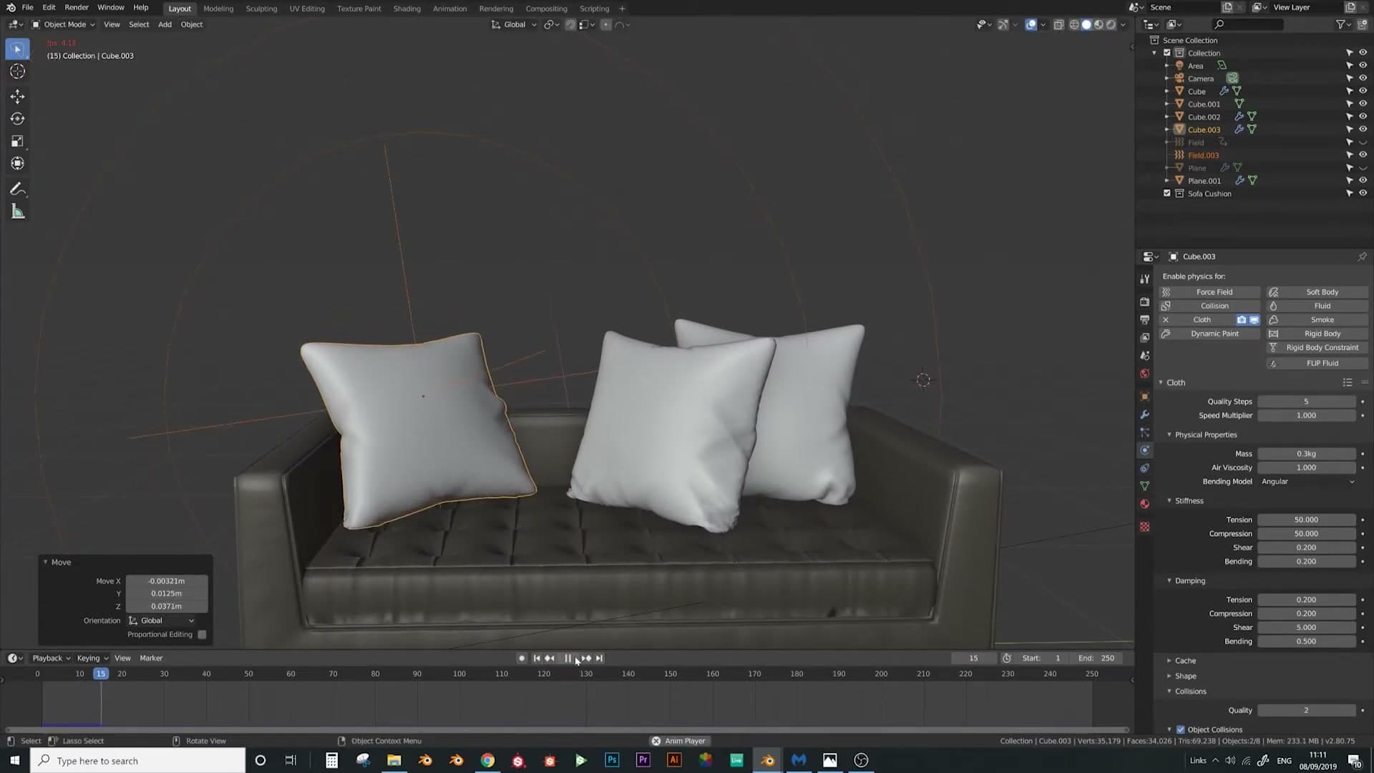This screenshot has height=773, width=1374.
Task: Activate the Select Box tool
Action: pos(18,49)
